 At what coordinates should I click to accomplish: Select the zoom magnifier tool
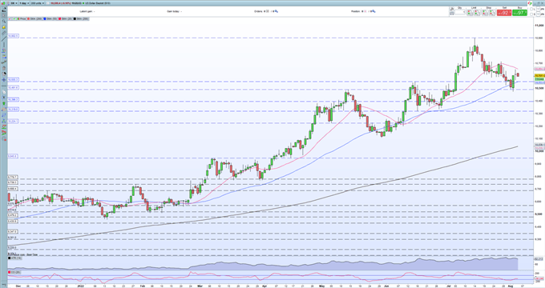pyautogui.click(x=4, y=21)
